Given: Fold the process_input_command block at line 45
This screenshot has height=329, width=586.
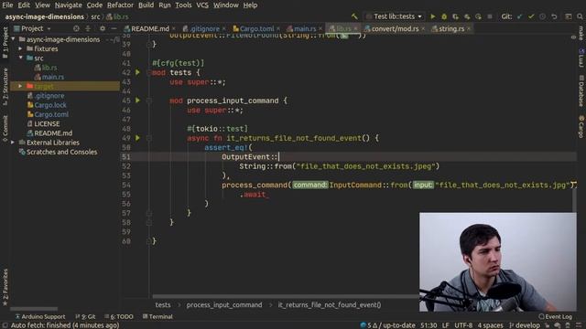Looking at the screenshot, I should click(148, 101).
